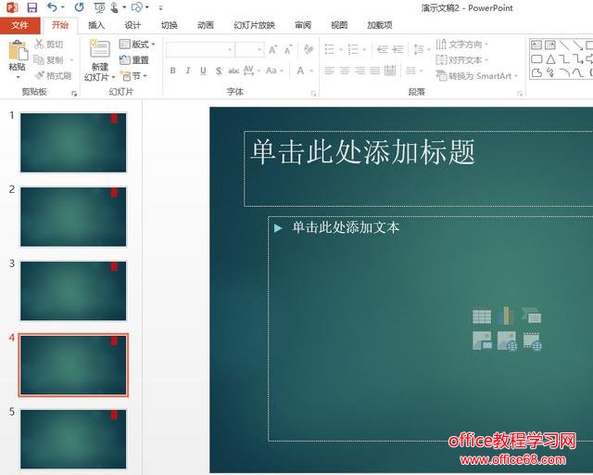Open Align Text (对齐文本) dropdown
This screenshot has height=475, width=593.
461,60
